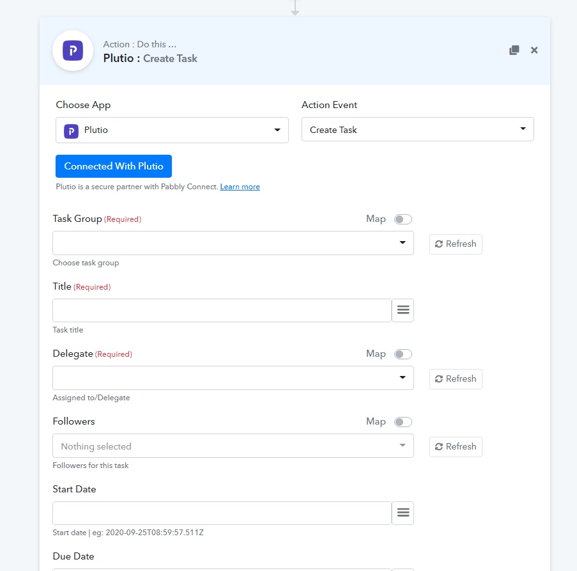Image resolution: width=577 pixels, height=571 pixels.
Task: Click the 'Assigned to/Delegate' hint text
Action: coord(91,398)
